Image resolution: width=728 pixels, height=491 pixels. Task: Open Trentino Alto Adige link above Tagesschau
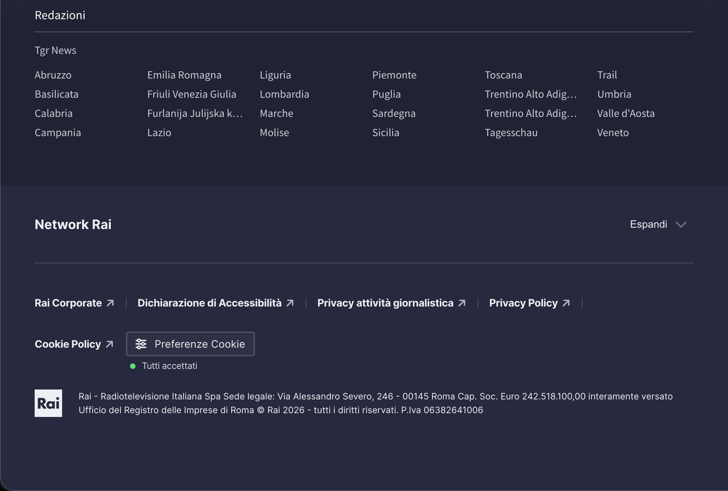(x=531, y=113)
